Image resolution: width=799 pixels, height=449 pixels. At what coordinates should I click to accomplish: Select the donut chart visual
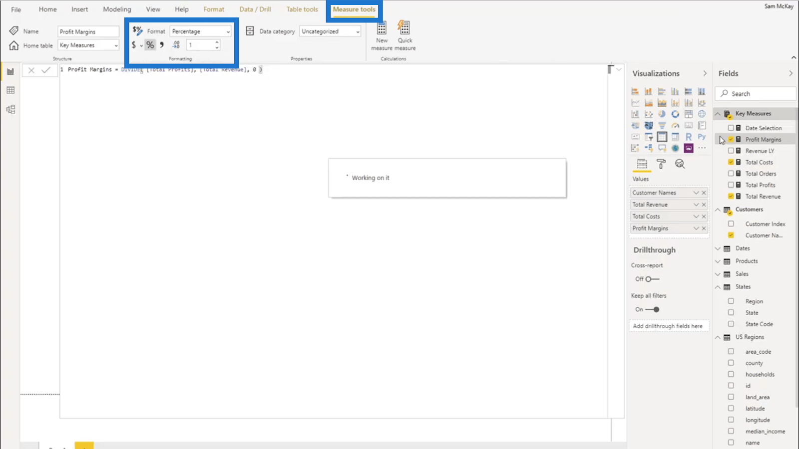(x=675, y=114)
